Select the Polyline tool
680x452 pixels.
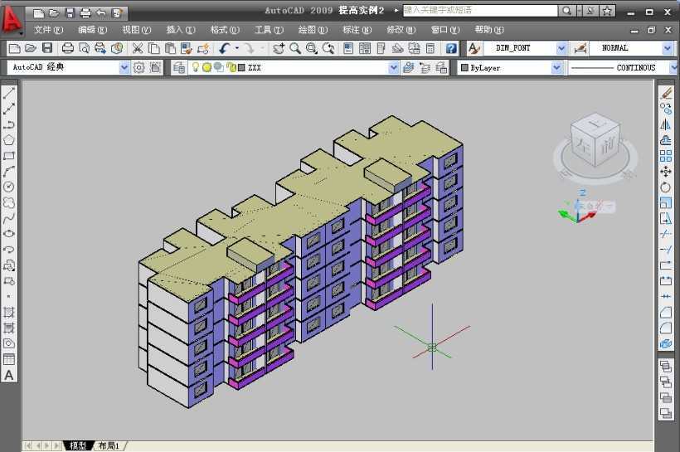[x=8, y=124]
